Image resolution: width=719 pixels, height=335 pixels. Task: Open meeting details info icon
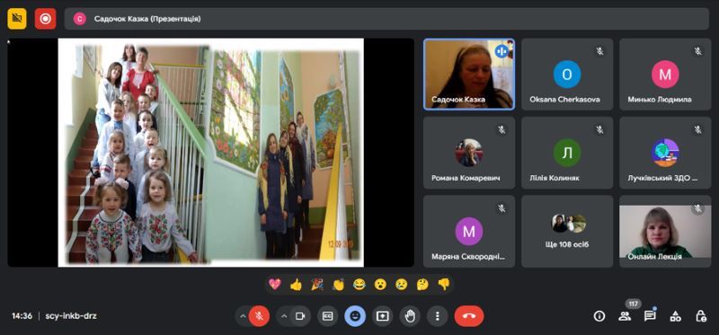[599, 316]
